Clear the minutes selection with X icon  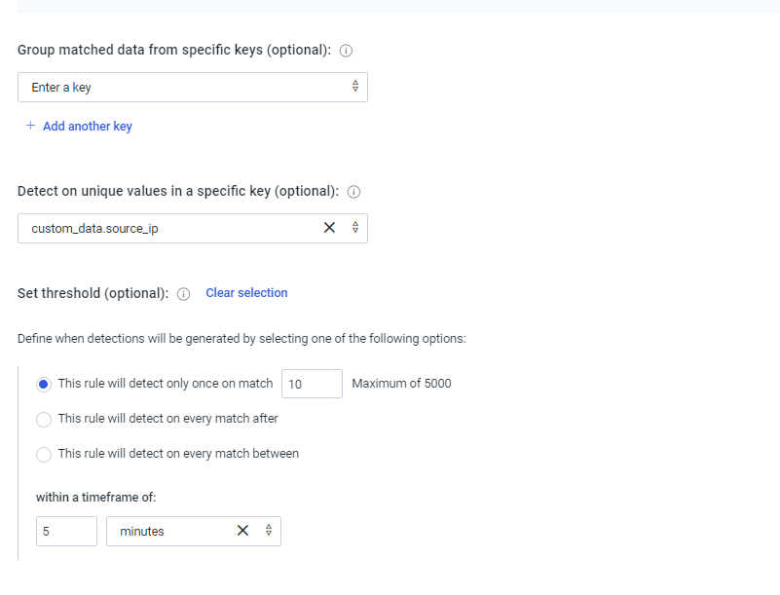point(242,531)
